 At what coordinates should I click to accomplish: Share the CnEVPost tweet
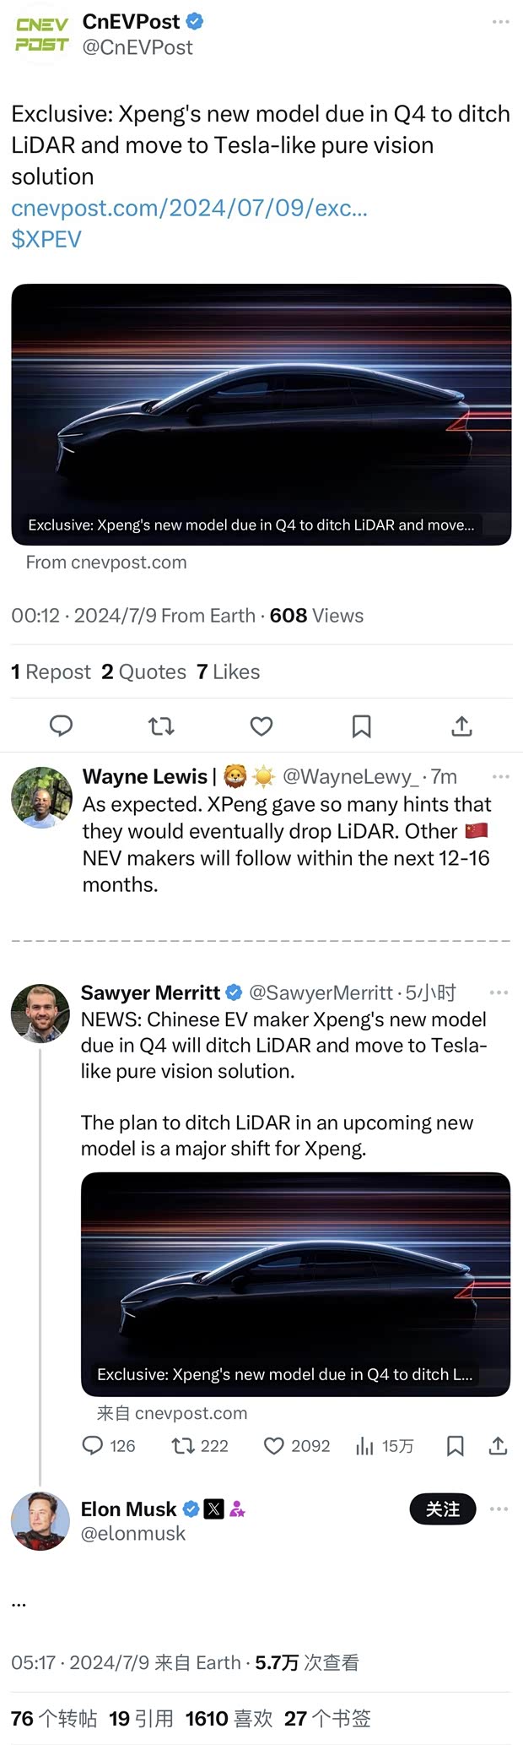(461, 726)
